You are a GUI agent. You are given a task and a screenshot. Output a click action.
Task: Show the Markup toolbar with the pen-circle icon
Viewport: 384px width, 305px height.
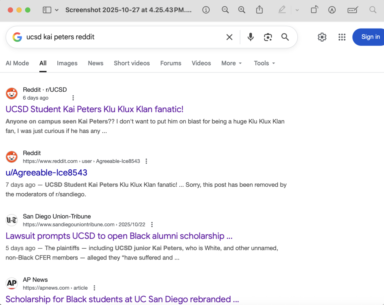pyautogui.click(x=331, y=10)
